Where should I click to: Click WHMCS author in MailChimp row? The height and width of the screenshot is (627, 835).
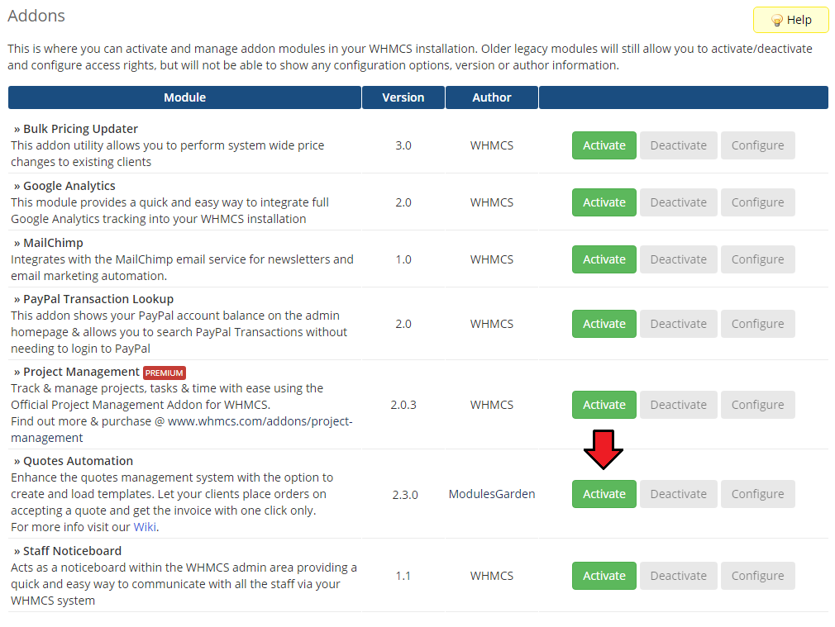point(492,259)
